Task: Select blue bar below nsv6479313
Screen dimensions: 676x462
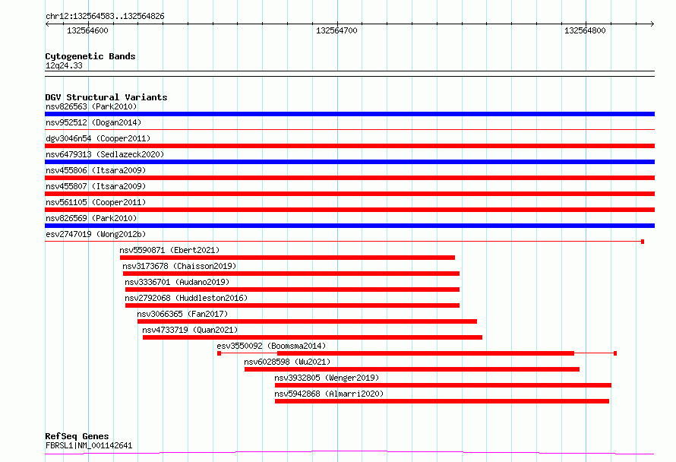Action: 349,162
